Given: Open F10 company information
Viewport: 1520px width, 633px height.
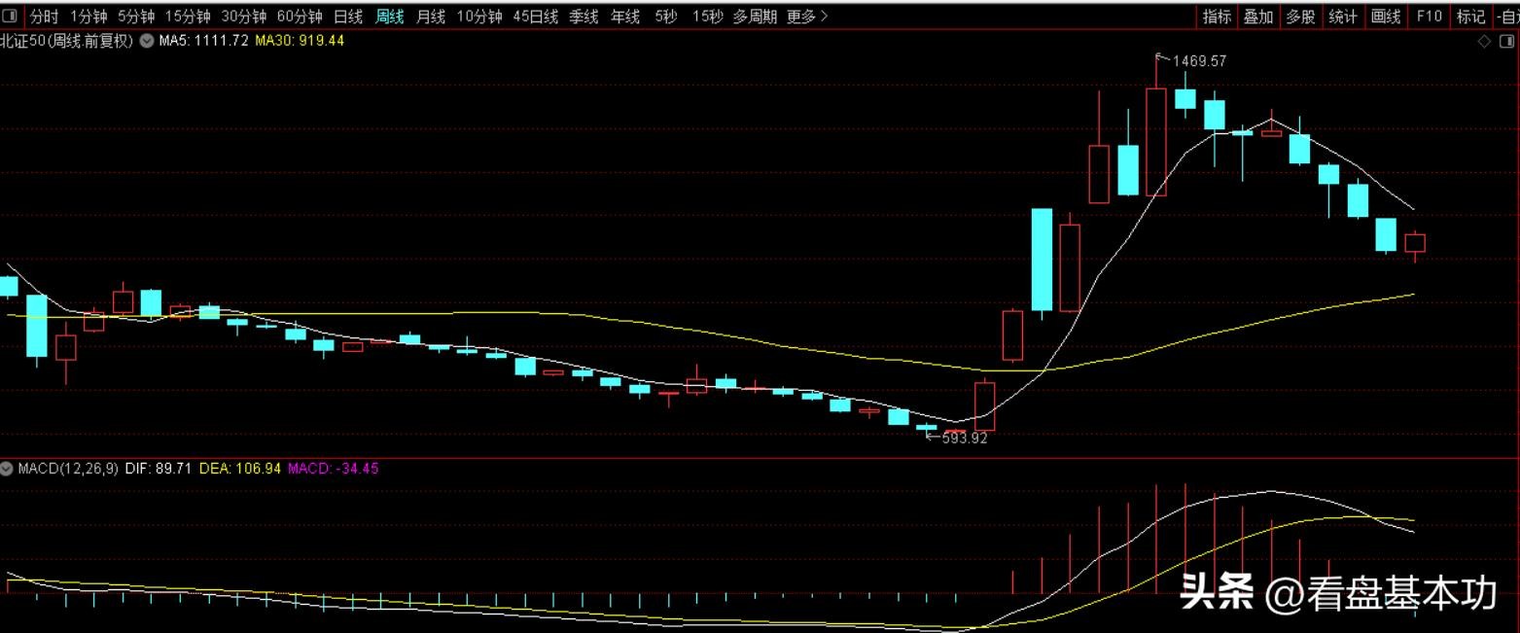Looking at the screenshot, I should tap(1429, 17).
